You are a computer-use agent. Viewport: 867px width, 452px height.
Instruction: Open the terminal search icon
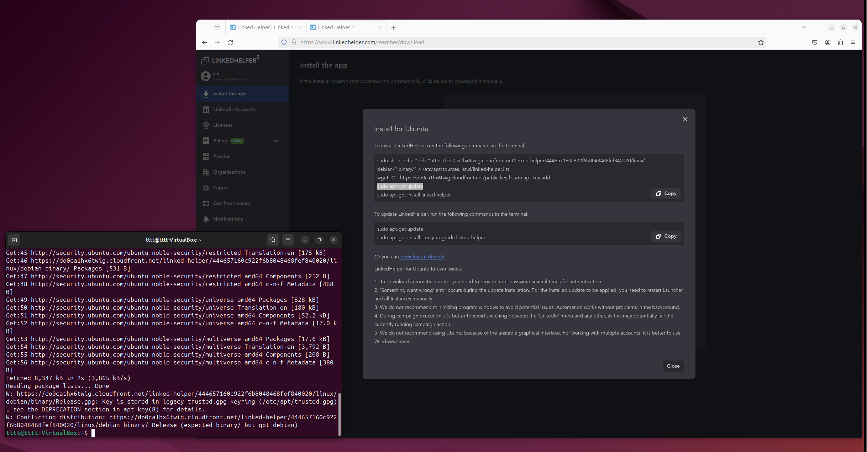pos(273,240)
